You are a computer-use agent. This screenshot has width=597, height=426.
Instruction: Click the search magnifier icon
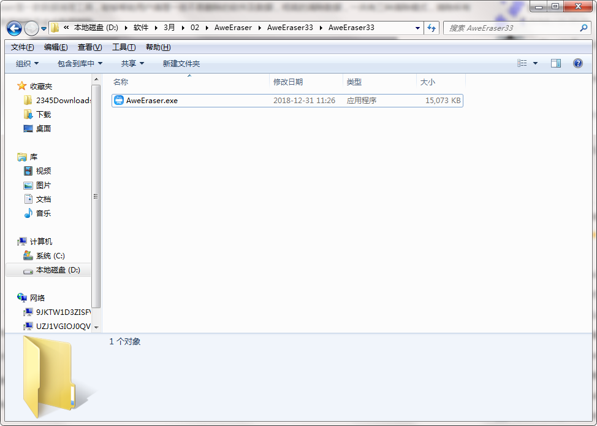pos(584,28)
